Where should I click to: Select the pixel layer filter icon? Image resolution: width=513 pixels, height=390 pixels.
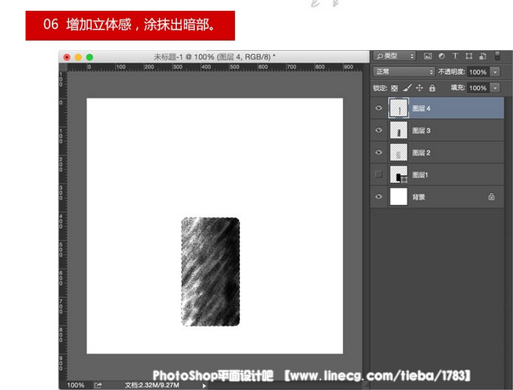pyautogui.click(x=428, y=56)
